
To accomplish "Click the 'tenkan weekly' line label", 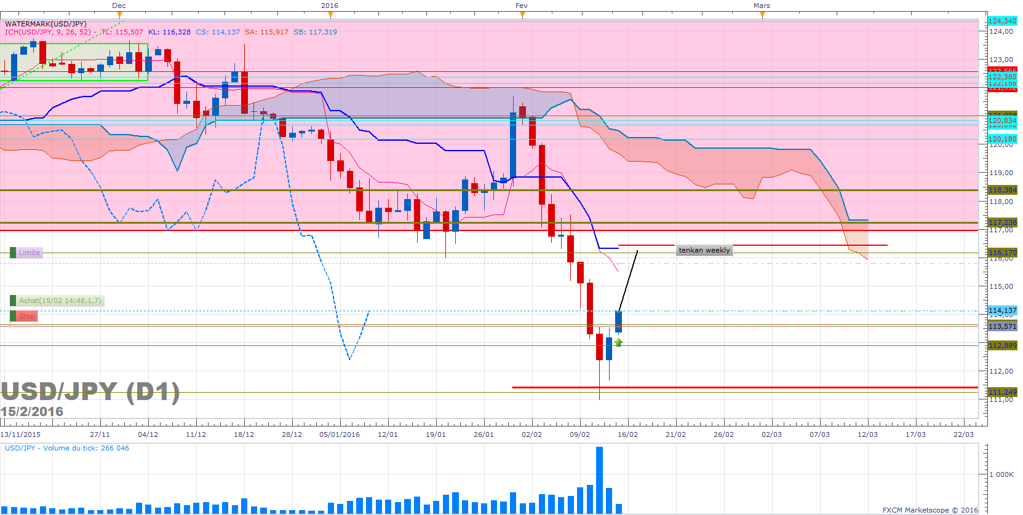I will click(704, 250).
